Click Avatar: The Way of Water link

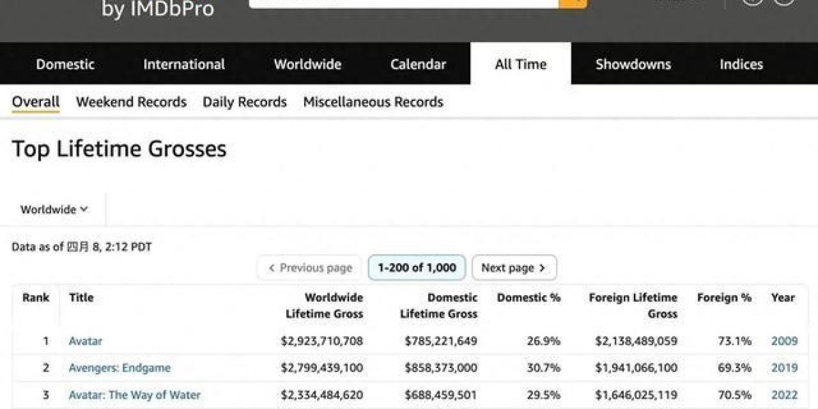[x=134, y=395]
